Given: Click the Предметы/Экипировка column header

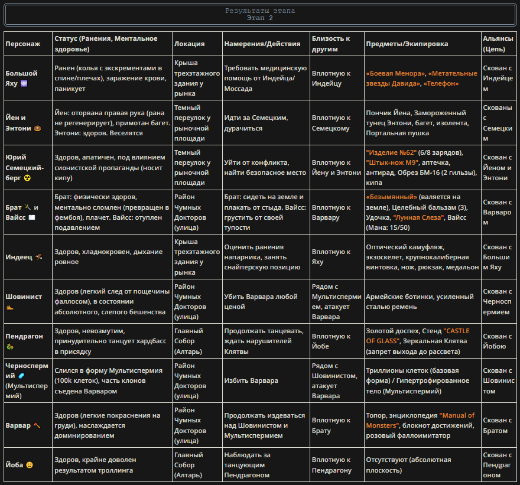Looking at the screenshot, I should pos(422,44).
